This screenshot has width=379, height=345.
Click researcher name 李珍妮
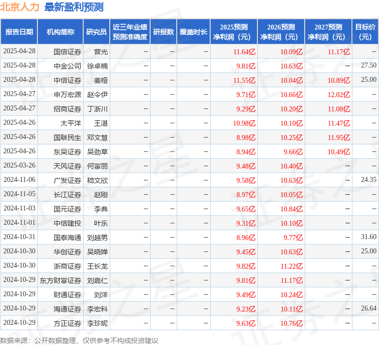(x=97, y=323)
